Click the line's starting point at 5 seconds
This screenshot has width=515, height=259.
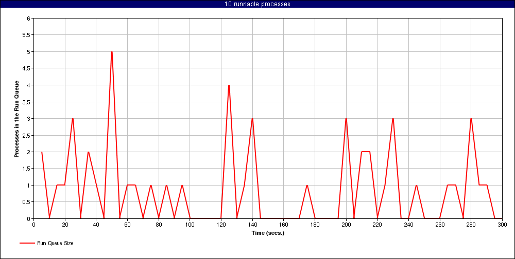click(41, 152)
